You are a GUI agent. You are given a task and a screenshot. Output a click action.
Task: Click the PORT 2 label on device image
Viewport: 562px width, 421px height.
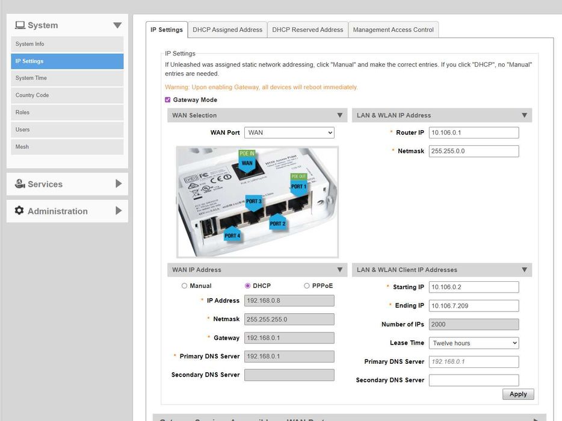pos(277,223)
